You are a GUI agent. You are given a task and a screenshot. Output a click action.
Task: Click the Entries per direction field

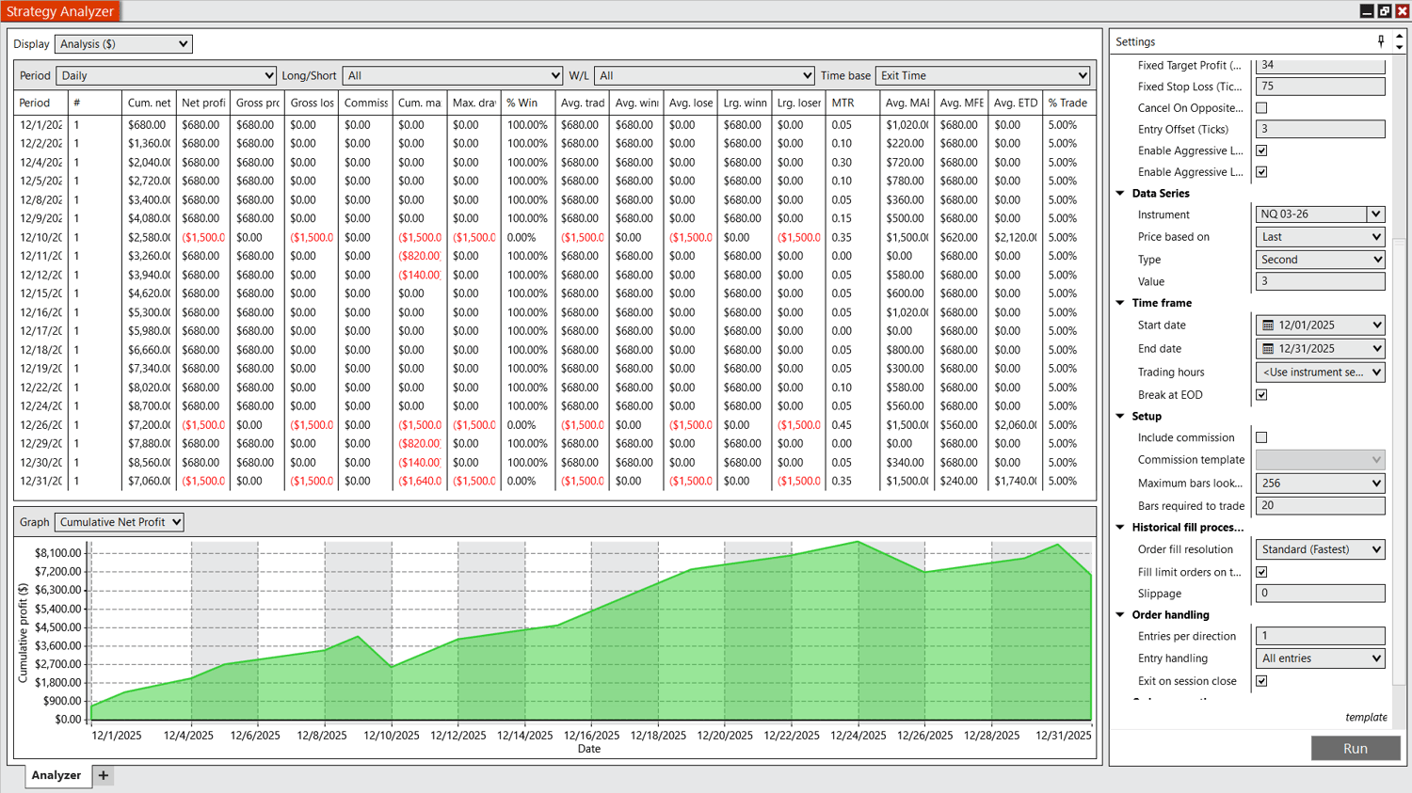click(1320, 636)
